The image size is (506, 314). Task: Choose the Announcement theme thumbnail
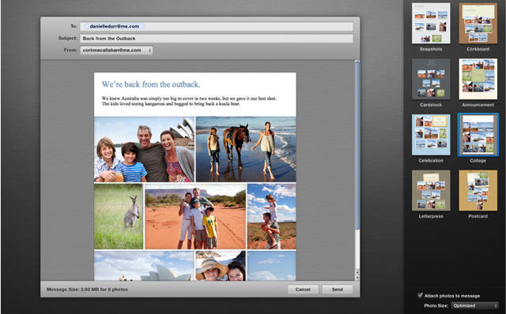point(478,79)
